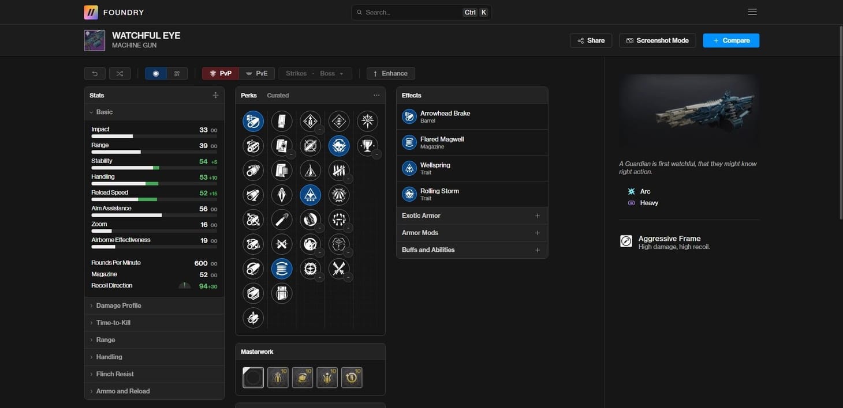Toggle the grid perk view mode
843x408 pixels.
(x=177, y=74)
